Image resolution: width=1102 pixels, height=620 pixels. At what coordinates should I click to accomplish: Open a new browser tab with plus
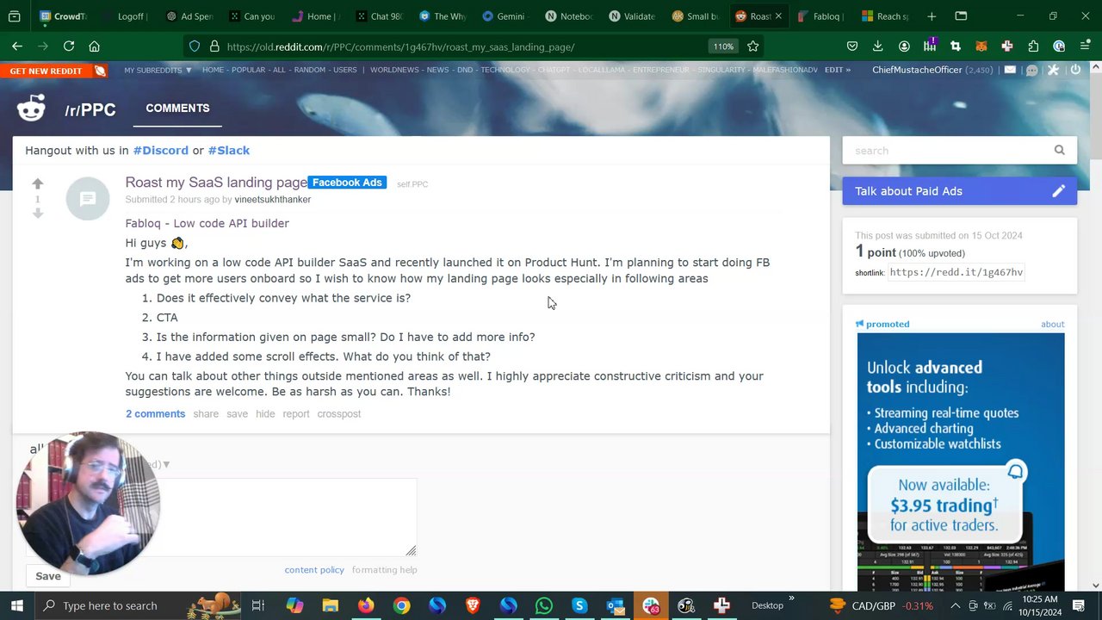point(932,15)
